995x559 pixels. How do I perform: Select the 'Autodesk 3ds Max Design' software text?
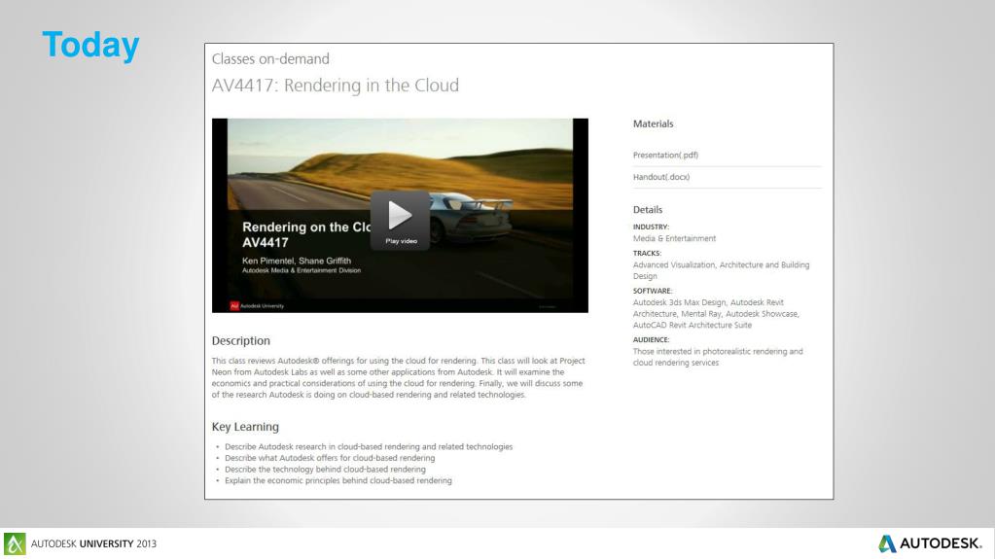[679, 302]
